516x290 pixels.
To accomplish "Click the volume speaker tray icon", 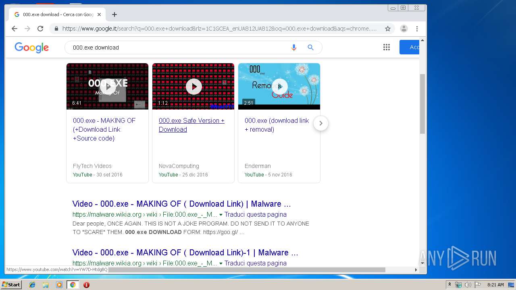I will tap(468, 285).
